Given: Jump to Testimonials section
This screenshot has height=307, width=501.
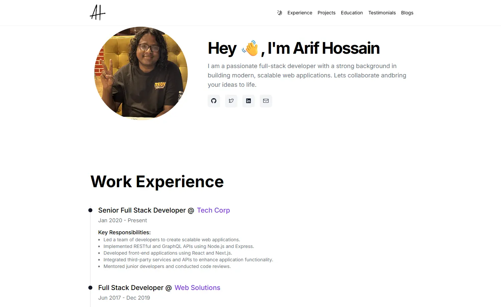Looking at the screenshot, I should click(382, 13).
